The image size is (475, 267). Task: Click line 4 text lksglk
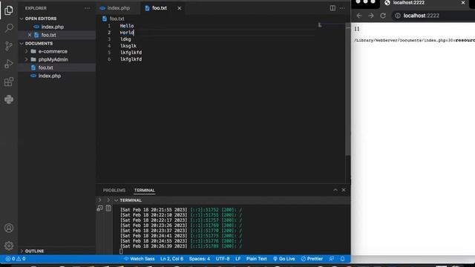tap(128, 46)
